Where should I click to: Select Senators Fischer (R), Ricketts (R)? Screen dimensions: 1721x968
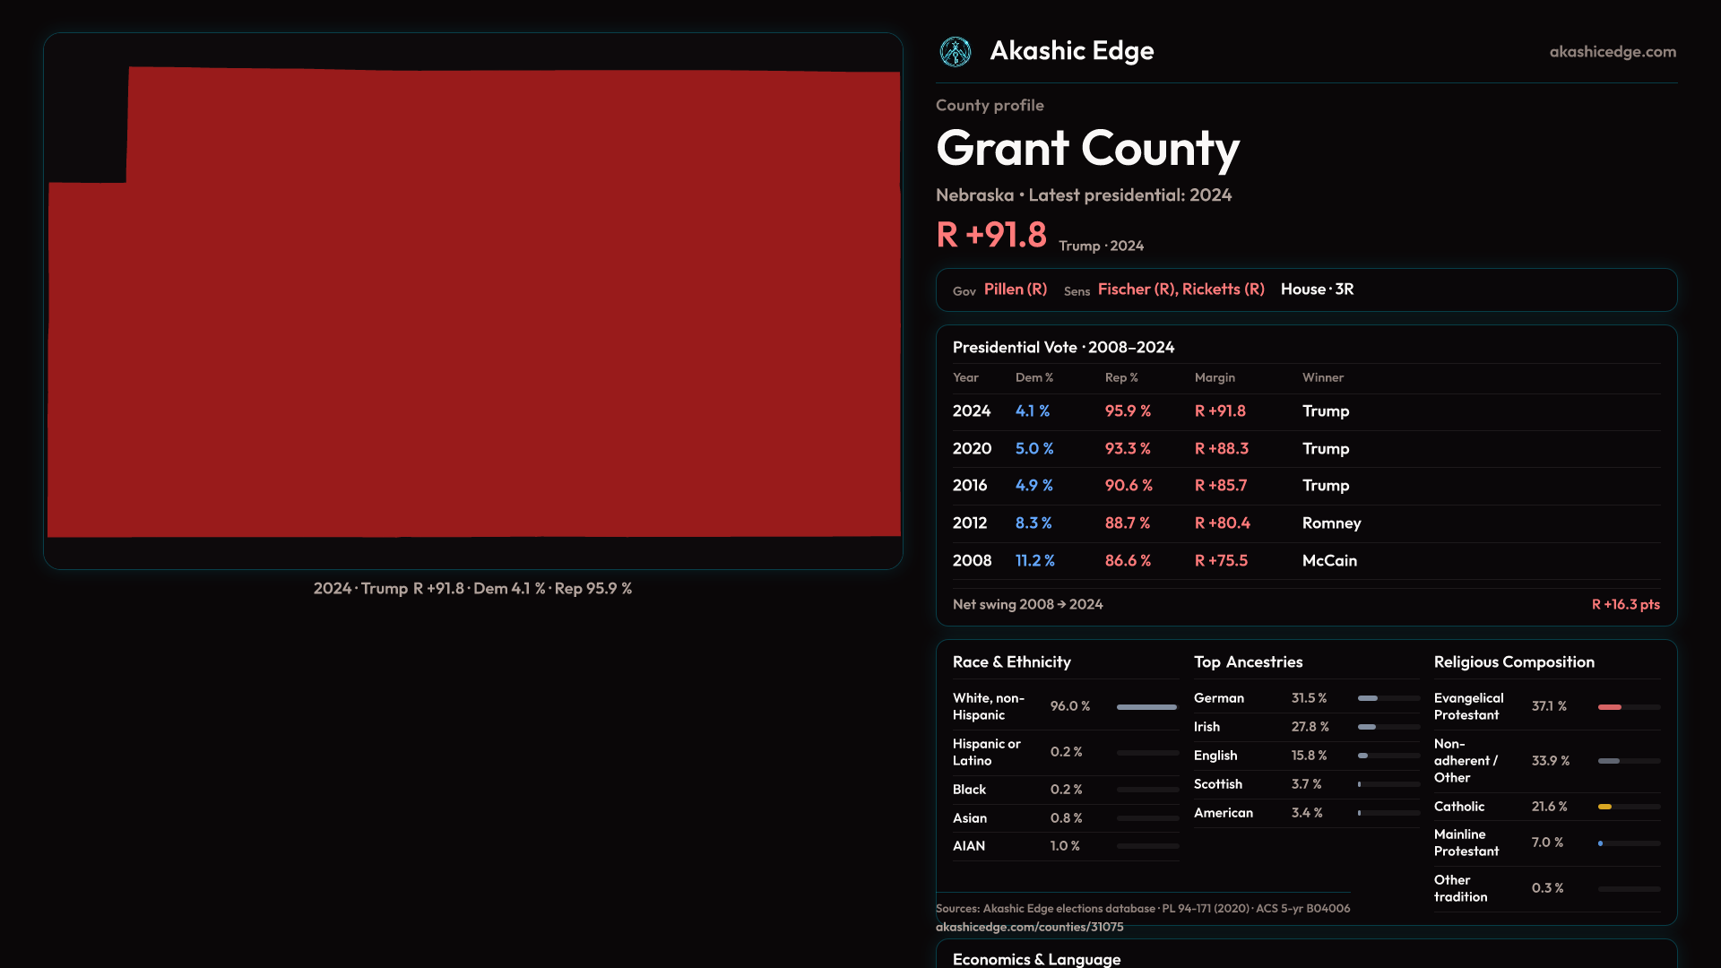click(1180, 290)
